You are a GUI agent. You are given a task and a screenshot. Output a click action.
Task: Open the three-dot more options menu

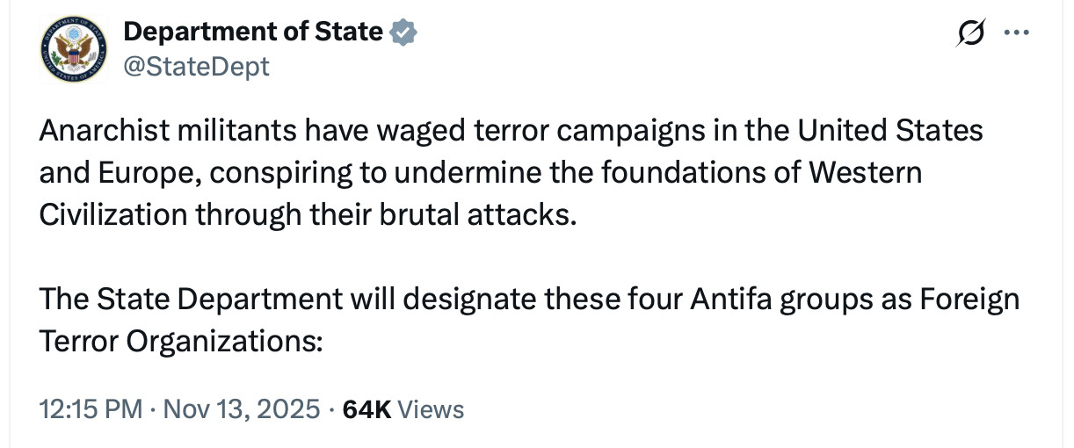tap(1017, 33)
